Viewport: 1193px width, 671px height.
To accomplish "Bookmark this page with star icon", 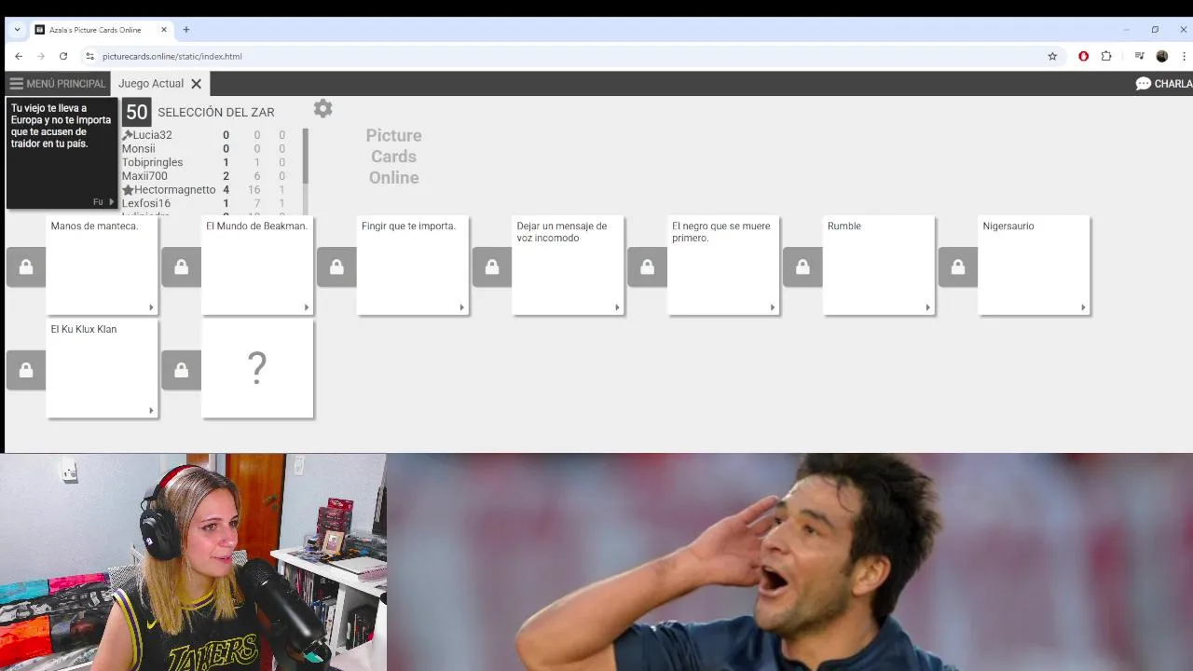I will click(1052, 56).
